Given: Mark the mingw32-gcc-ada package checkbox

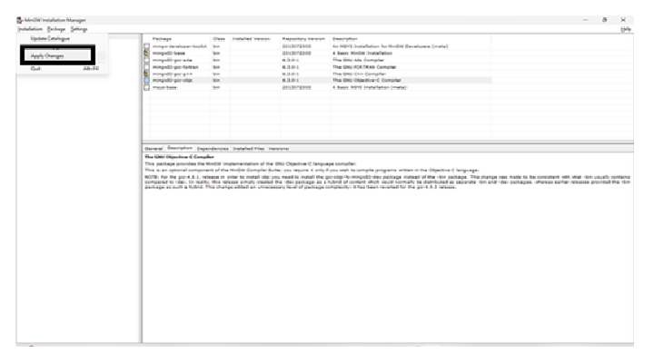Looking at the screenshot, I should point(147,60).
